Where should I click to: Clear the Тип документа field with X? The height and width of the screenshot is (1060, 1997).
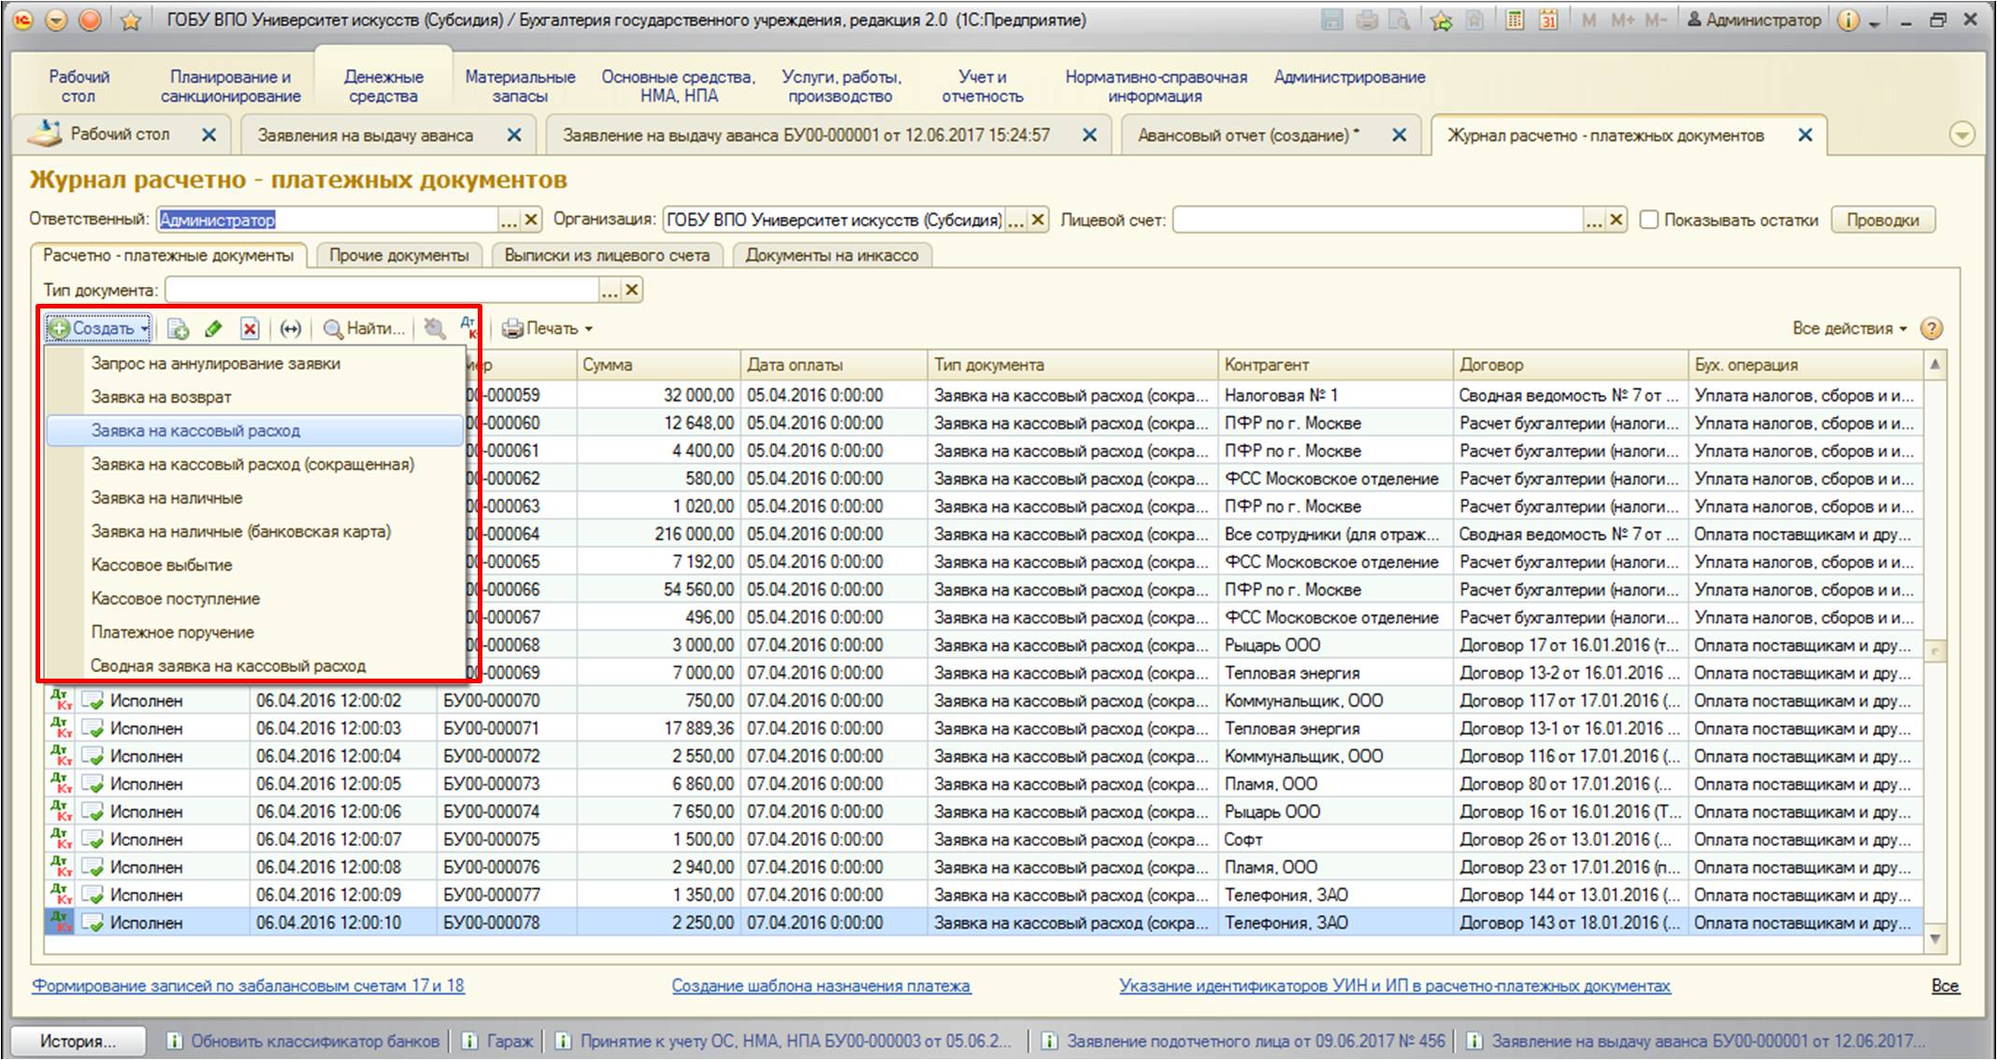632,291
